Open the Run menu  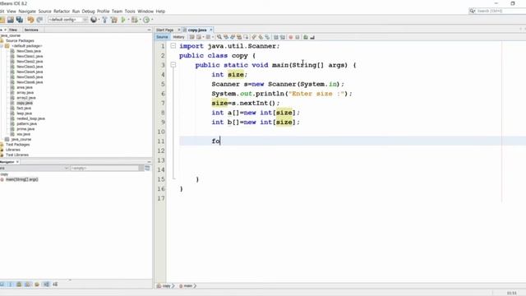point(76,11)
